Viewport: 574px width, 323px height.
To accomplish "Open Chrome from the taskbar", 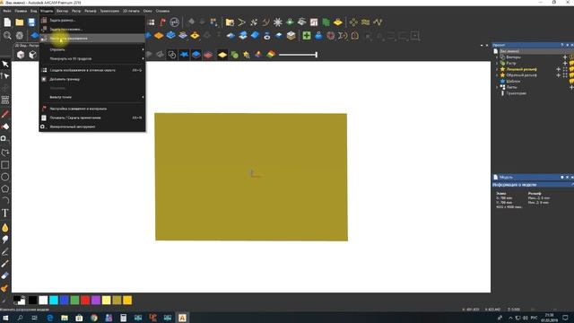I will (94, 318).
